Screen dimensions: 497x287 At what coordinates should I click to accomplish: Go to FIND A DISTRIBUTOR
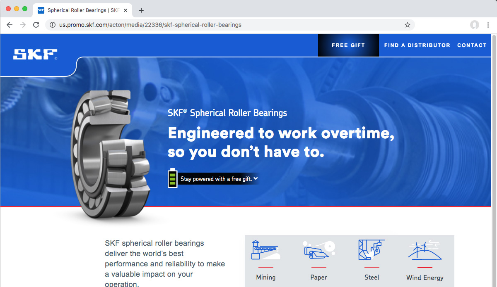point(417,45)
